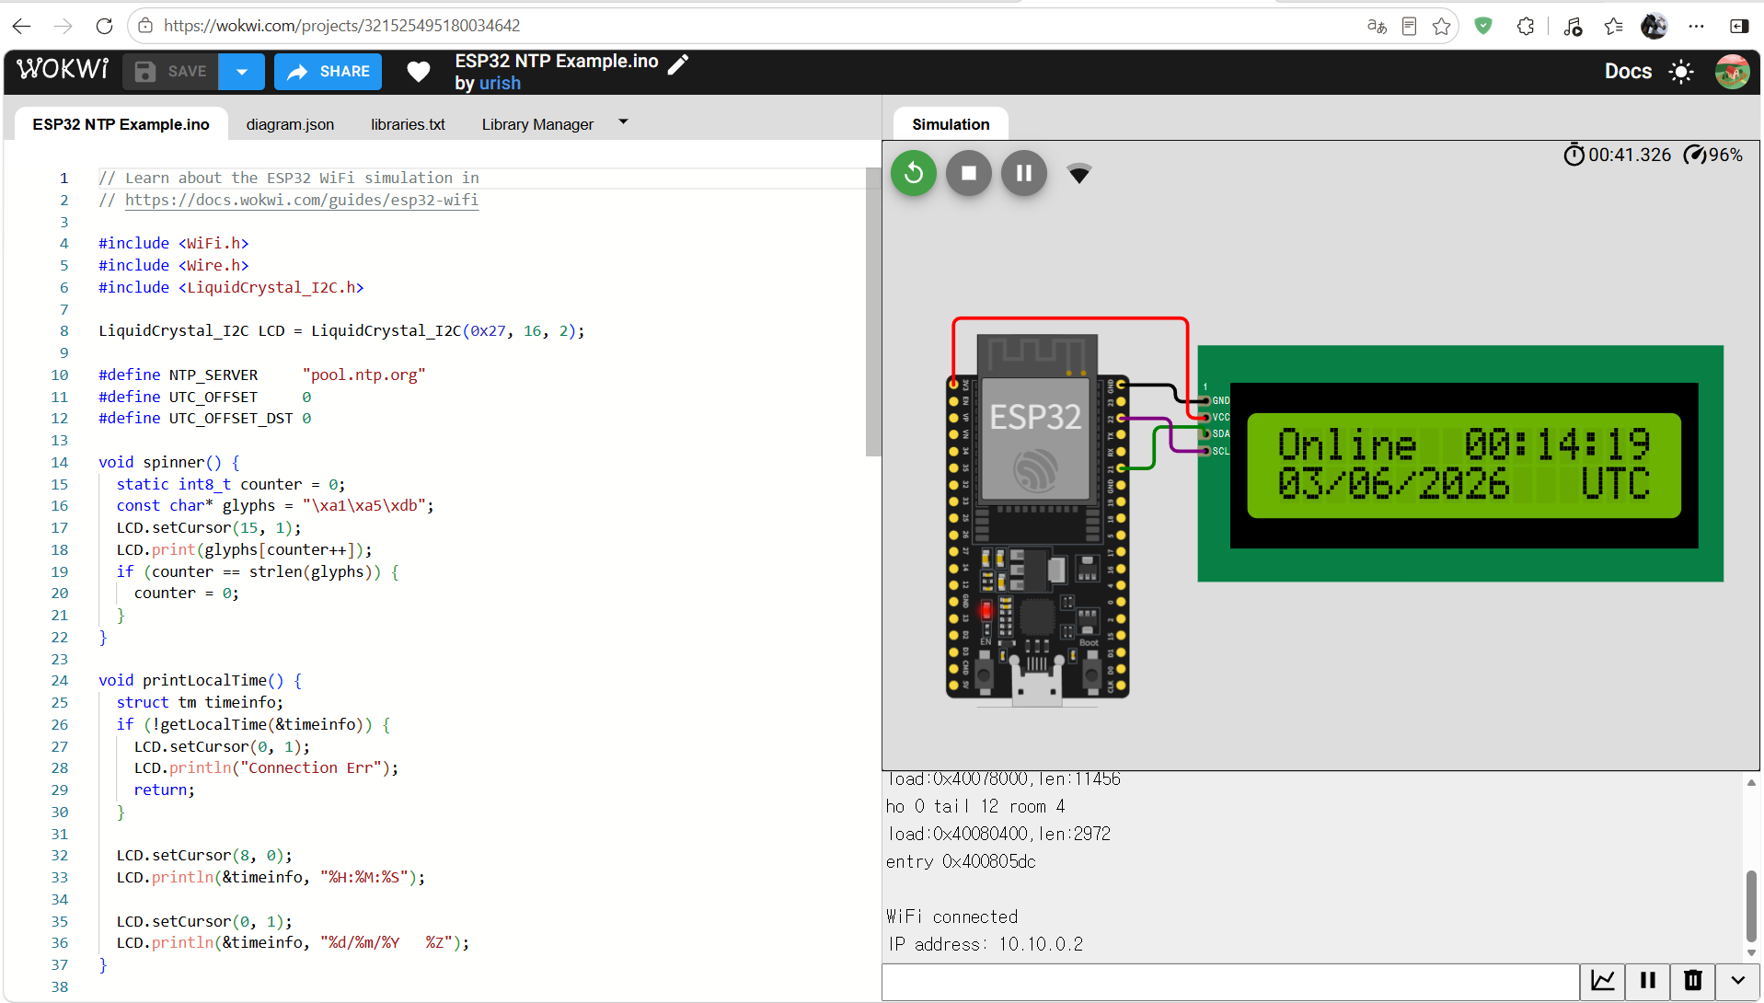Image resolution: width=1764 pixels, height=1003 pixels.
Task: Stop the running simulation
Action: [x=968, y=173]
